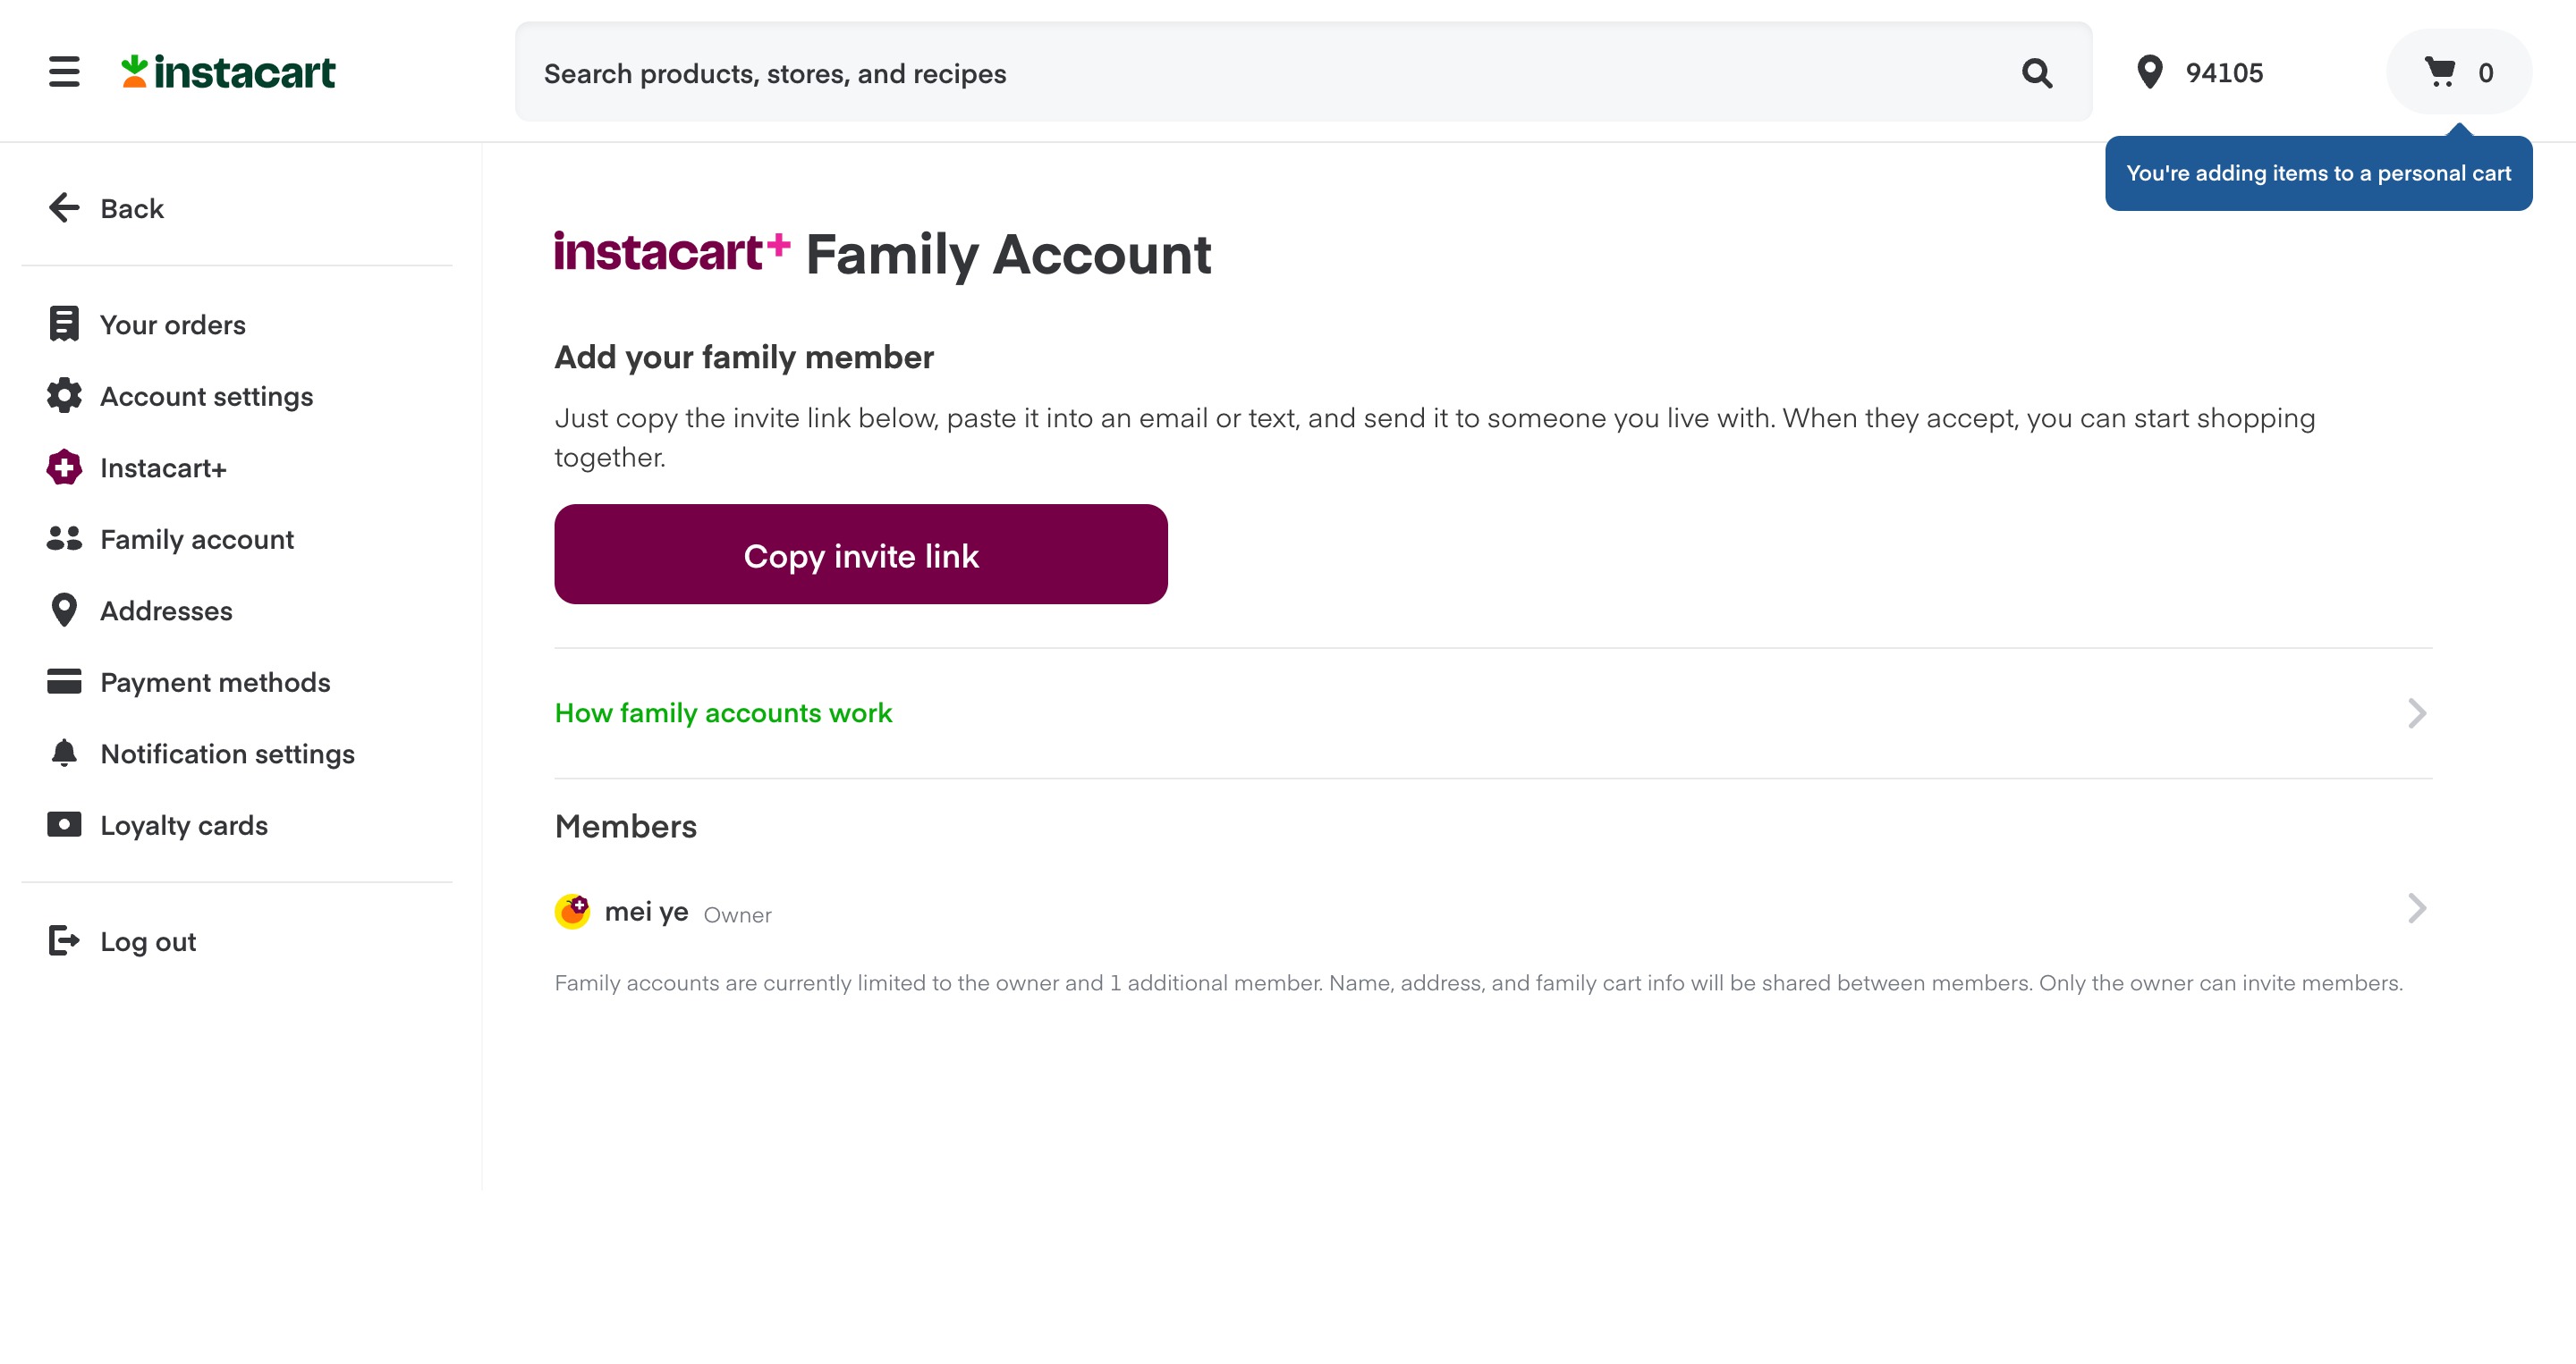Open the hamburger navigation menu
This screenshot has width=2576, height=1364.
coord(64,72)
